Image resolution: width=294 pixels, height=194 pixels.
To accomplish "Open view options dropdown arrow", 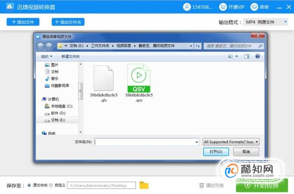I will tap(237, 56).
